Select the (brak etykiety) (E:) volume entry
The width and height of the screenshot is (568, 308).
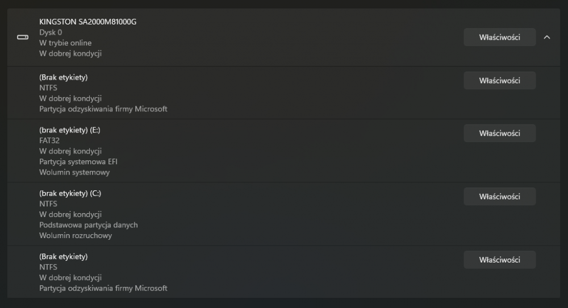[70, 130]
